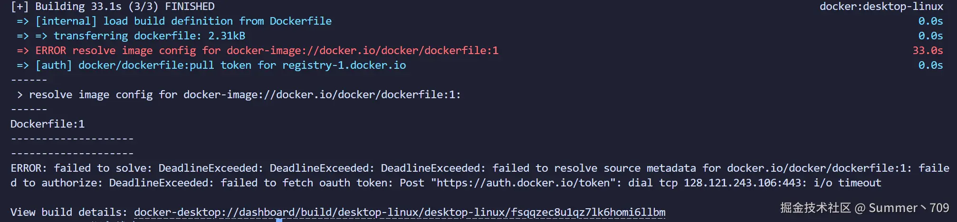The image size is (957, 222).
Task: Click the Dockerfile:1 reference text
Action: [x=48, y=124]
